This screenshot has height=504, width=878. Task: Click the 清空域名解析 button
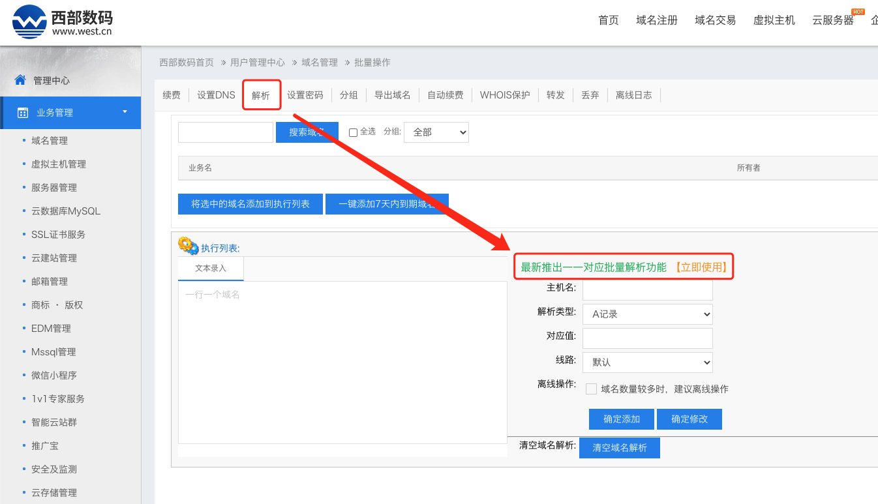point(619,448)
